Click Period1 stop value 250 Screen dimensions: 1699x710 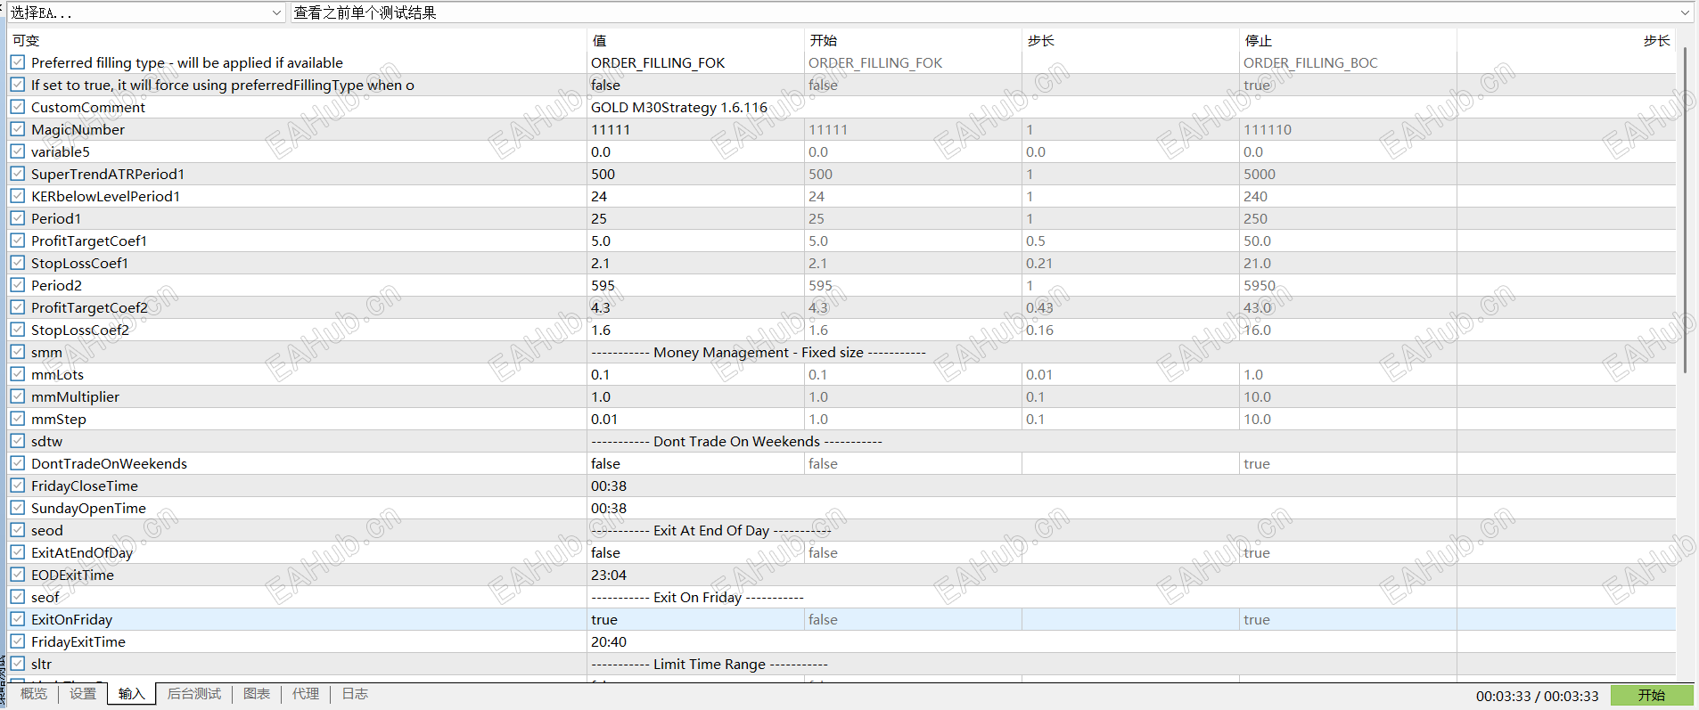1255,218
